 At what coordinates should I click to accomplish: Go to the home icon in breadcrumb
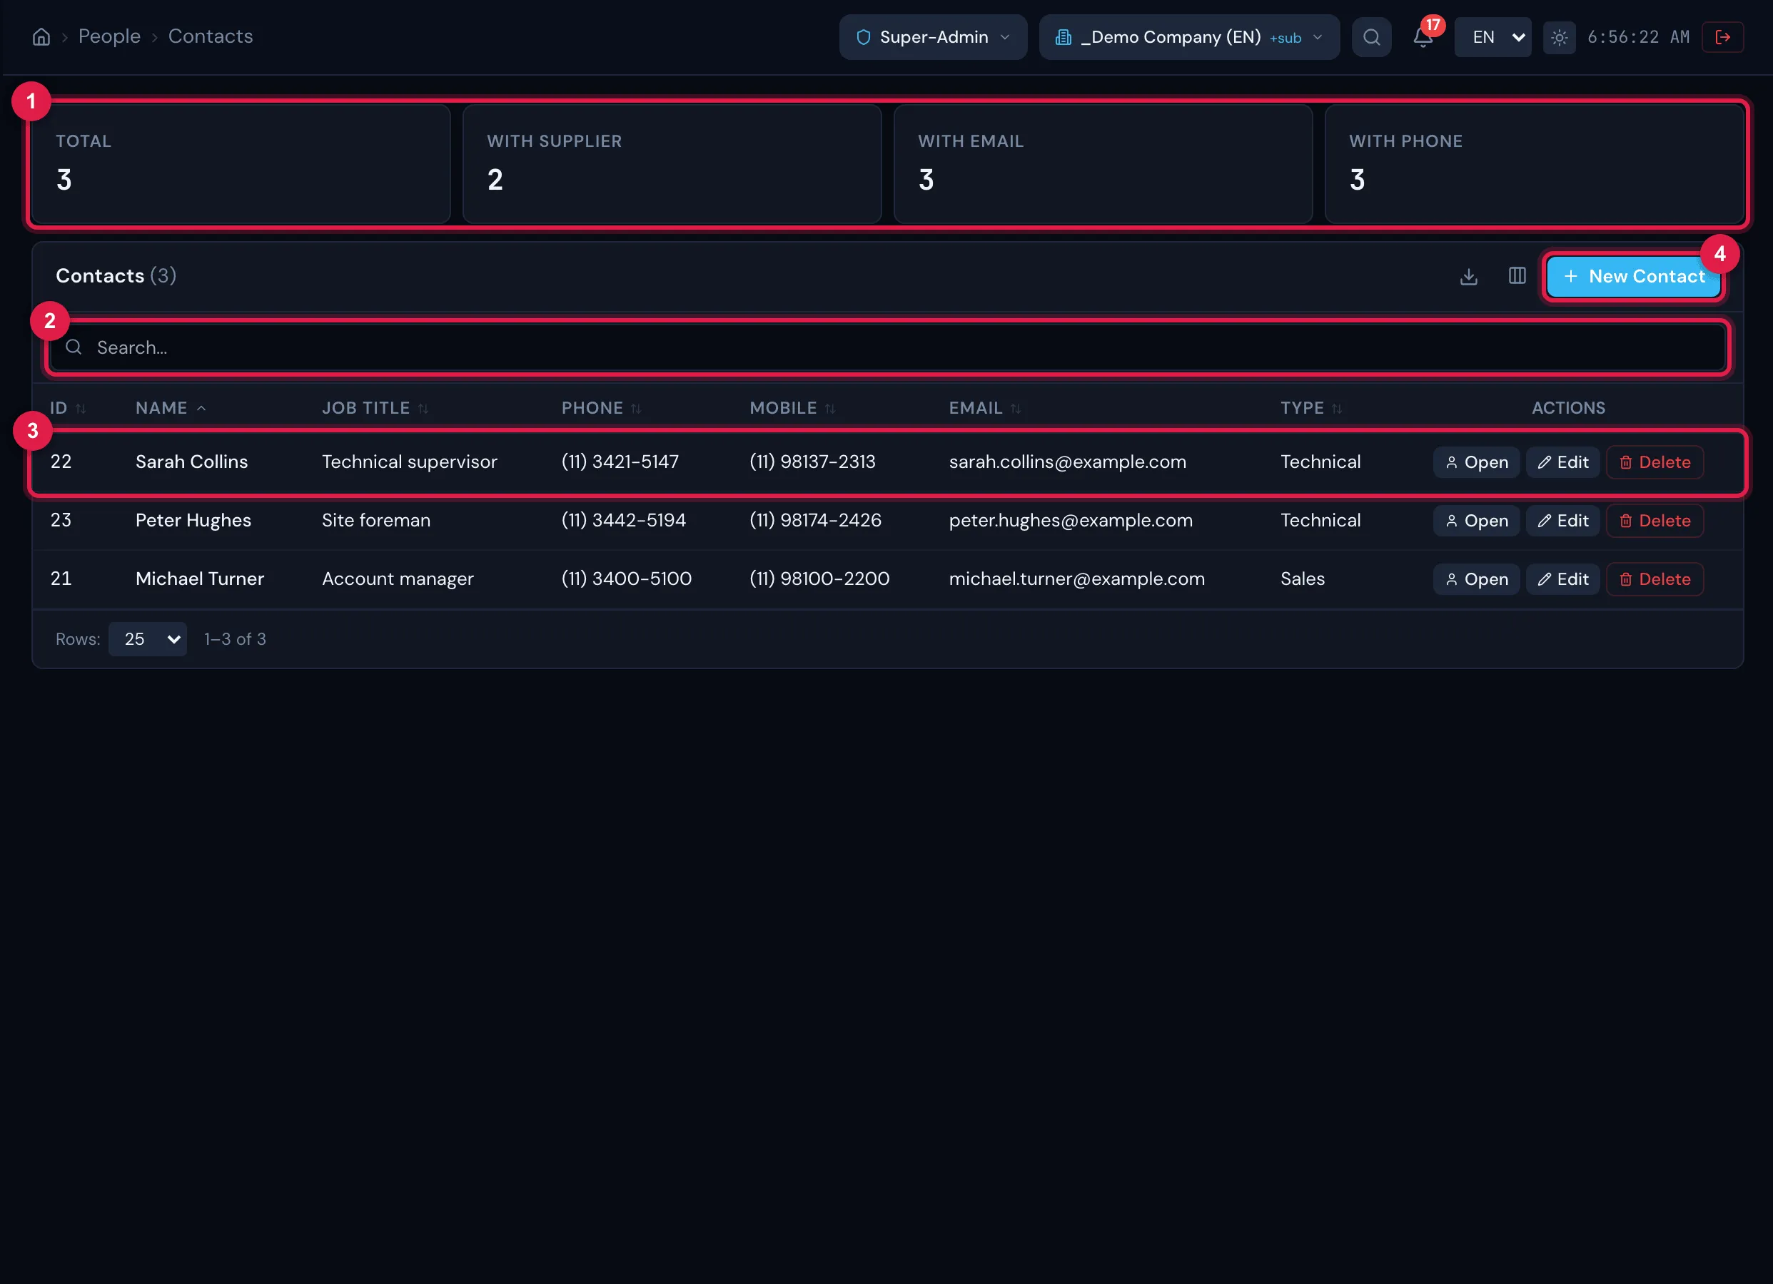click(41, 36)
